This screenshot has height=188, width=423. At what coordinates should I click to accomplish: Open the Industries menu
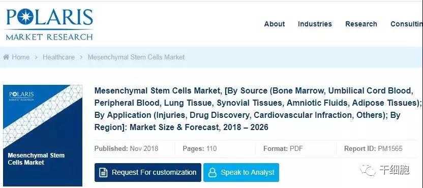pos(315,24)
